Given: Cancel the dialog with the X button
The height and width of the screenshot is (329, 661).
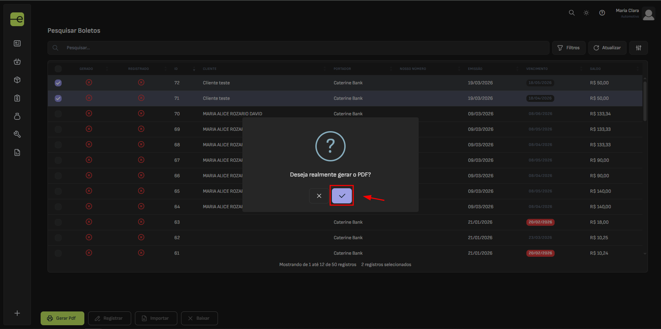Looking at the screenshot, I should tap(319, 196).
